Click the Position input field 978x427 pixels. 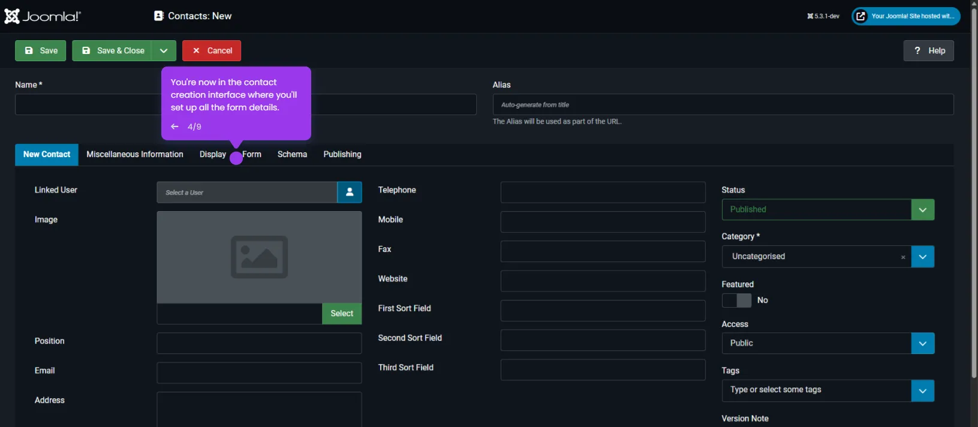click(x=259, y=343)
